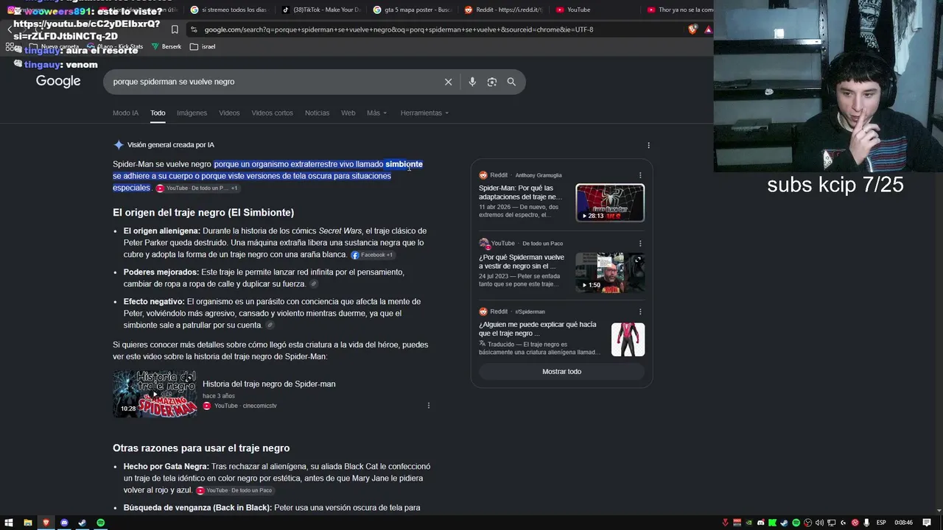Open options for the Anthony Gramuglia Reddit result
The width and height of the screenshot is (943, 530).
640,175
